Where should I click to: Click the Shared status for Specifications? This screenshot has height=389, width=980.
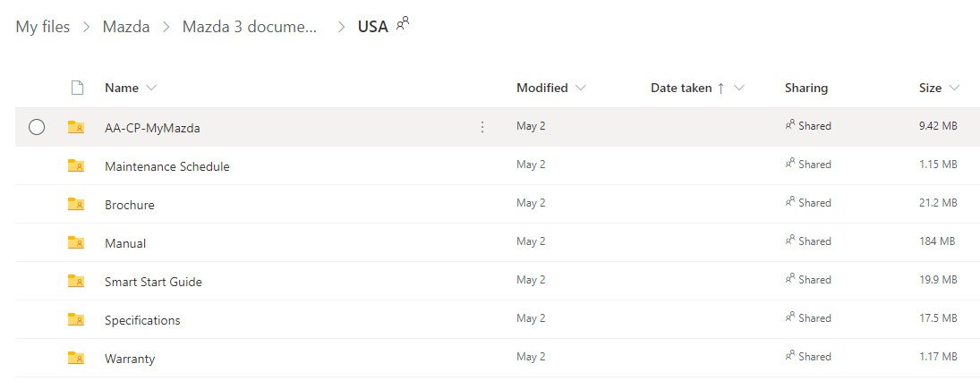pos(808,318)
